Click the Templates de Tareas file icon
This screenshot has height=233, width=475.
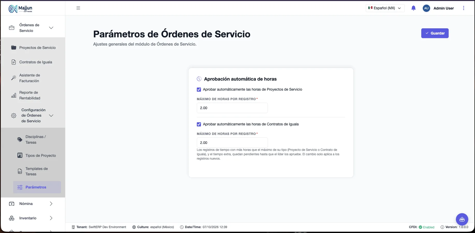[x=20, y=171]
